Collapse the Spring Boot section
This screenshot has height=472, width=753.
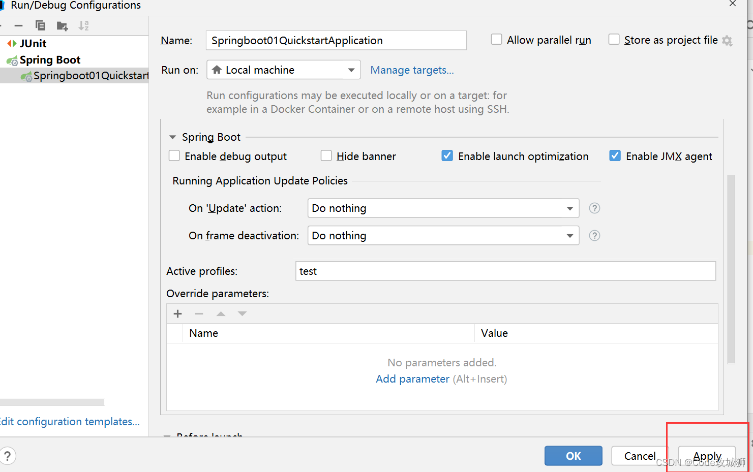click(x=172, y=137)
